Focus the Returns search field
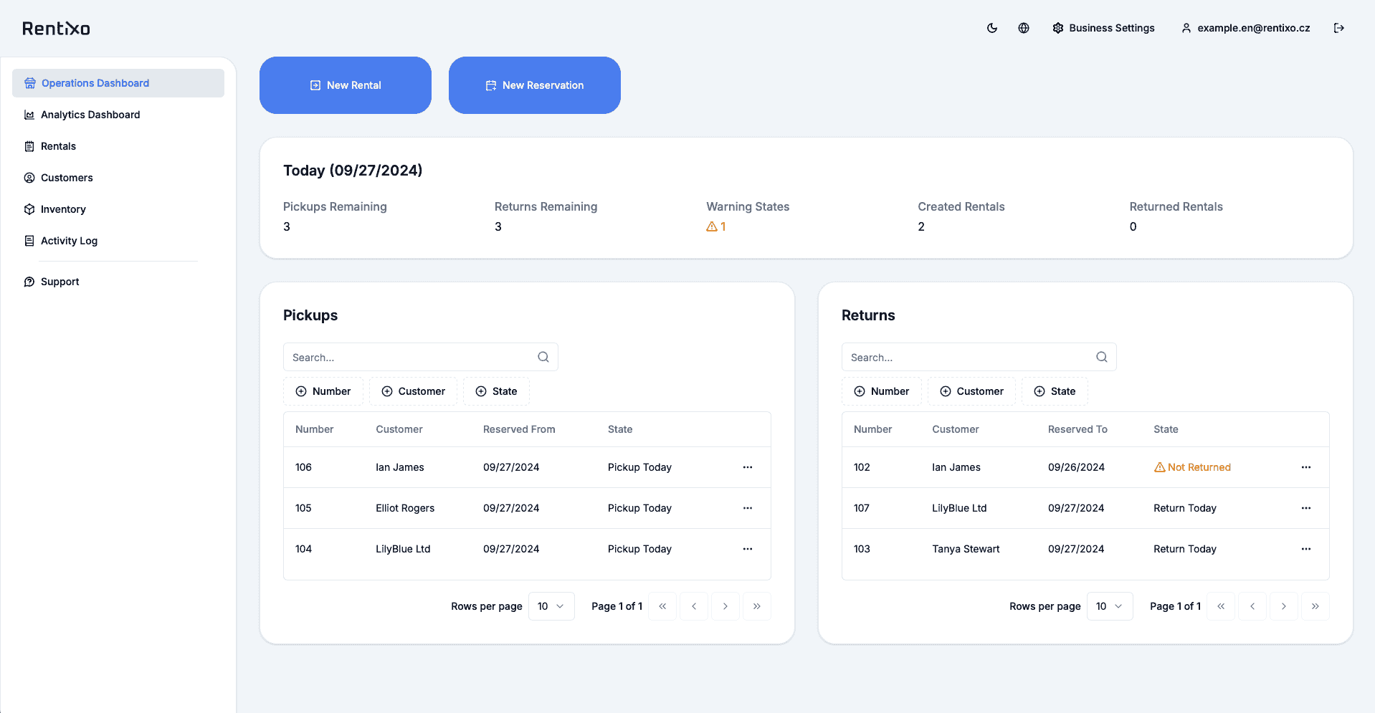 click(968, 357)
